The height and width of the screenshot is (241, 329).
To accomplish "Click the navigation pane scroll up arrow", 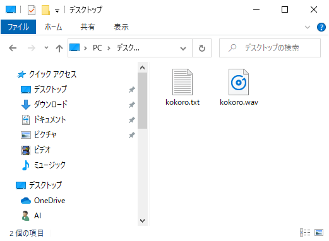I will coord(143,68).
